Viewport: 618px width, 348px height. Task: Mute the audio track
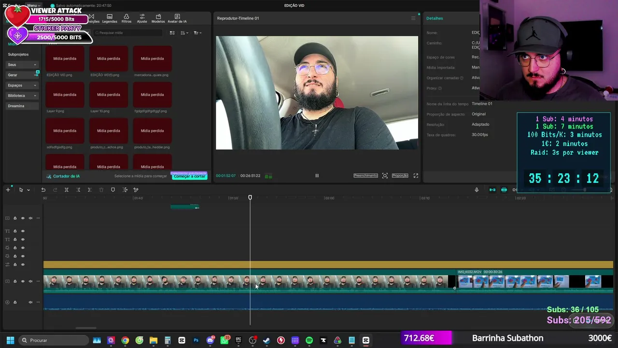pyautogui.click(x=30, y=302)
